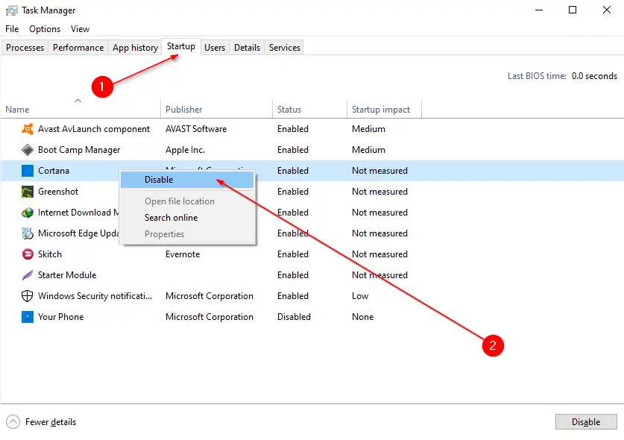Minimize the Task Manager window
Screen dimensions: 624x440
point(539,10)
